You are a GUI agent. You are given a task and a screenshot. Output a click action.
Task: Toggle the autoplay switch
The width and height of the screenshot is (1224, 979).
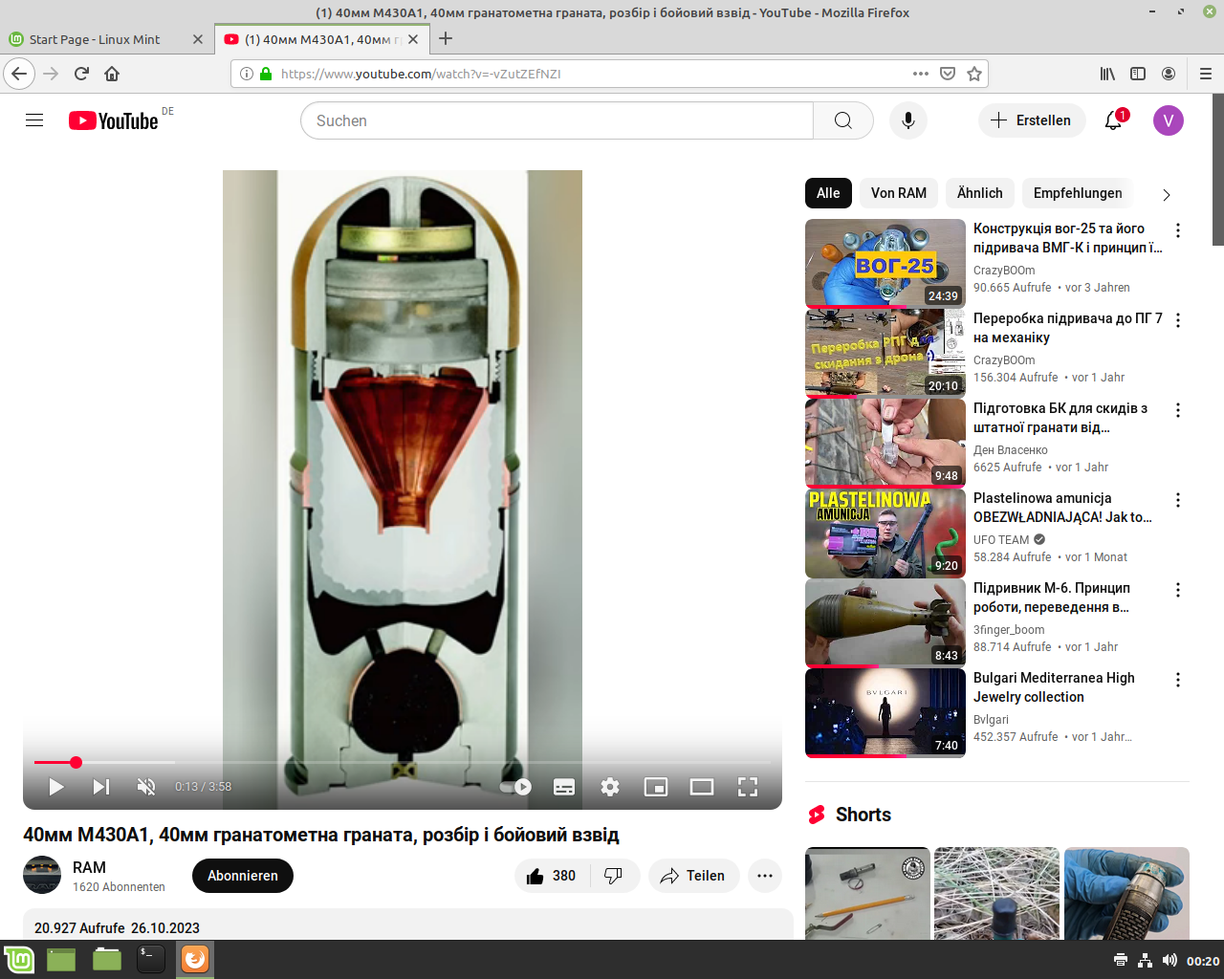pos(516,787)
